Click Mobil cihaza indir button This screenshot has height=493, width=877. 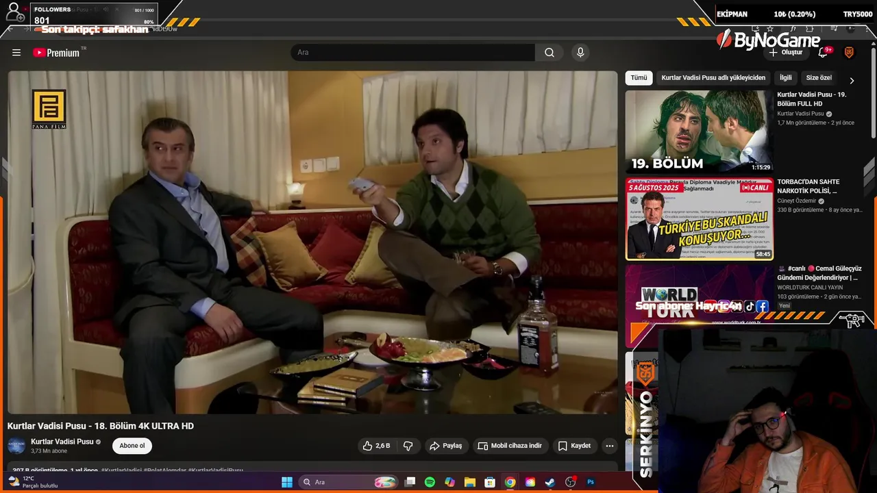(510, 446)
